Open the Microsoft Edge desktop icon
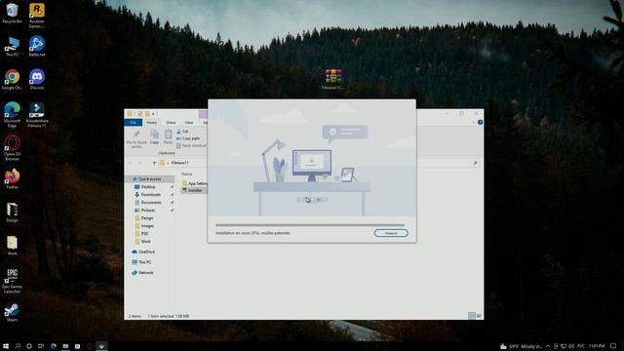This screenshot has width=624, height=351. (x=12, y=115)
